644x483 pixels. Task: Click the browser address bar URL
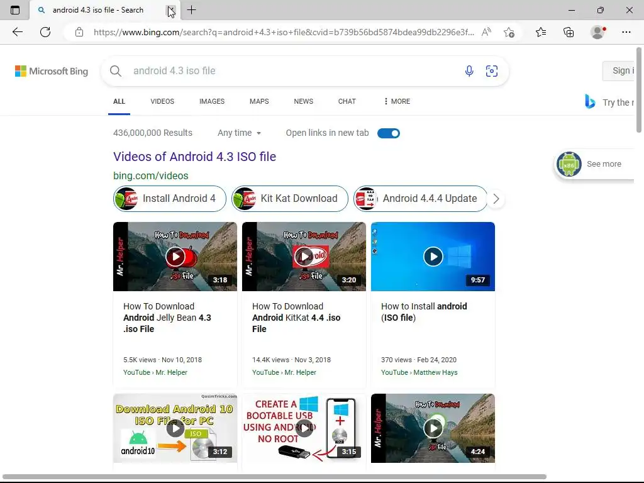[284, 32]
